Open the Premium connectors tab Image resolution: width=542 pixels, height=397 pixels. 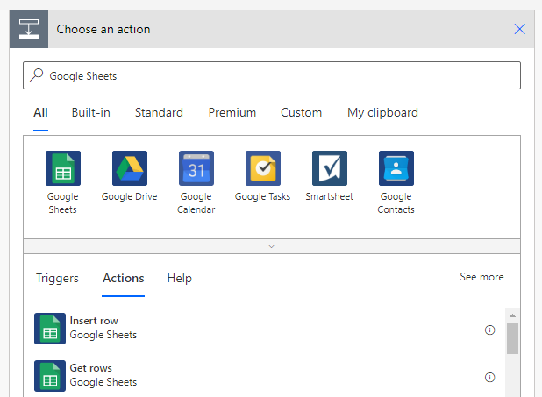coord(232,113)
